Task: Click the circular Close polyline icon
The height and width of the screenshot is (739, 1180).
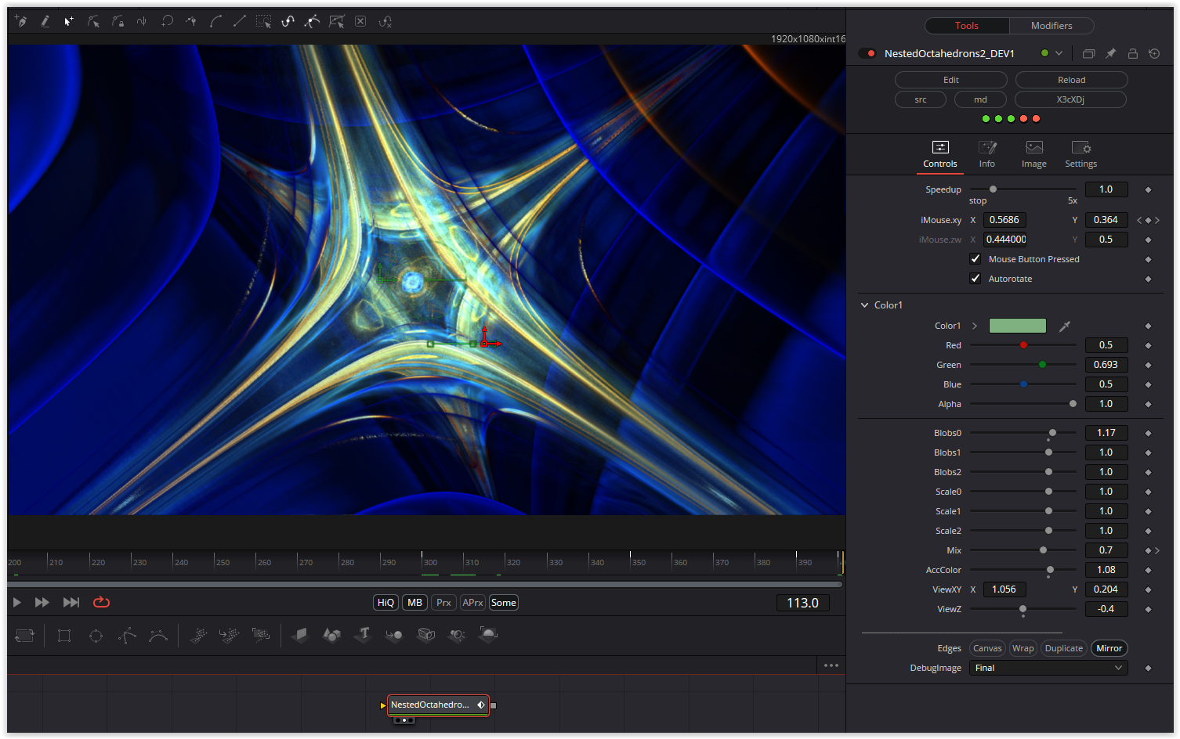Action: click(167, 21)
